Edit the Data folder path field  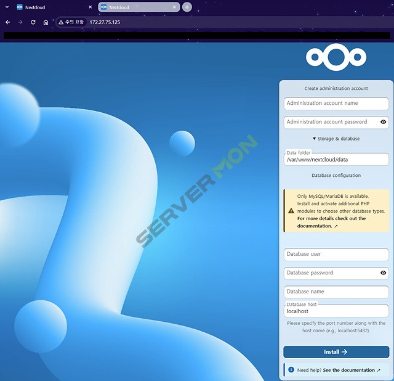336,160
